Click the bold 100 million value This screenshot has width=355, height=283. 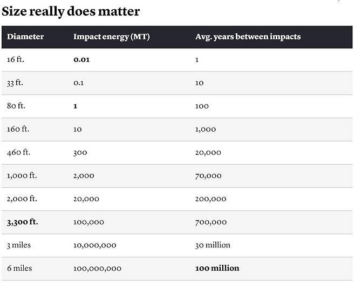(217, 268)
